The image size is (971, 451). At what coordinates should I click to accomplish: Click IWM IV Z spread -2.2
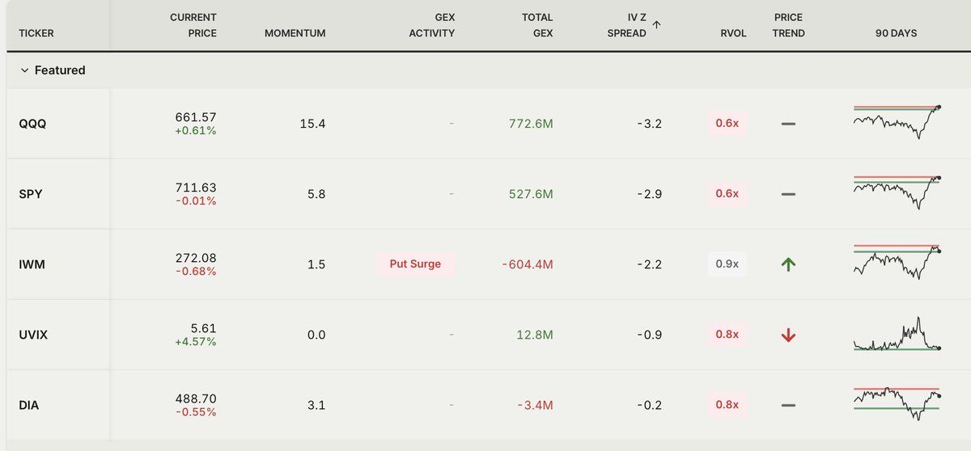tap(650, 264)
